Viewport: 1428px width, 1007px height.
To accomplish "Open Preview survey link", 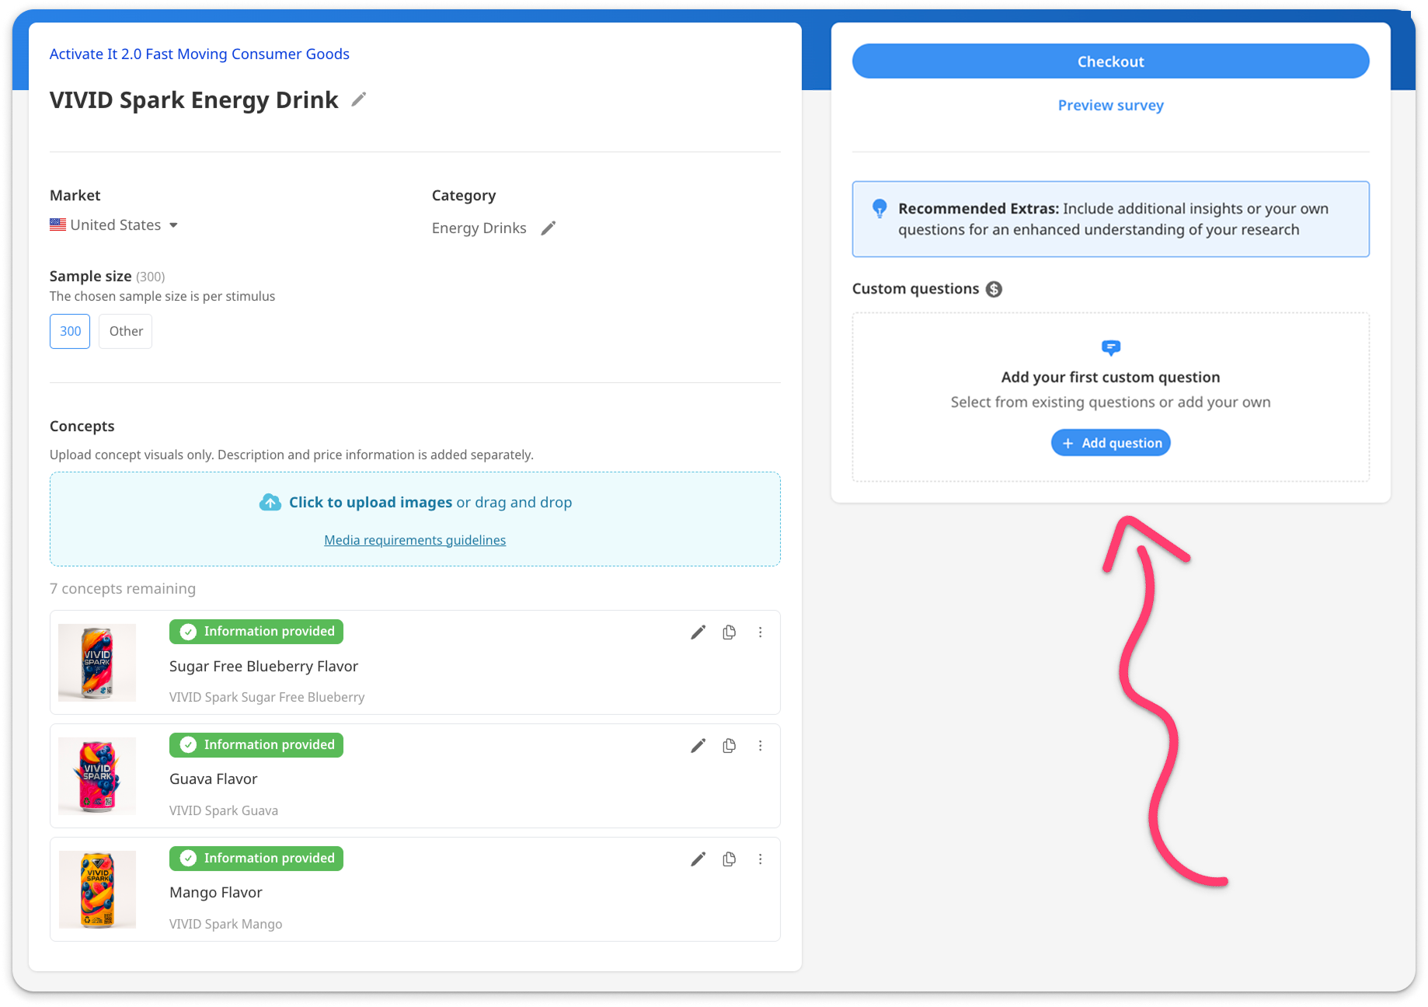I will point(1110,105).
